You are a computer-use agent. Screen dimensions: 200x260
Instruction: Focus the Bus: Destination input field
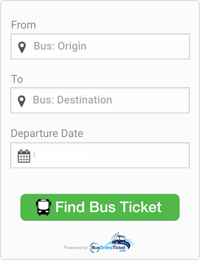(x=100, y=100)
